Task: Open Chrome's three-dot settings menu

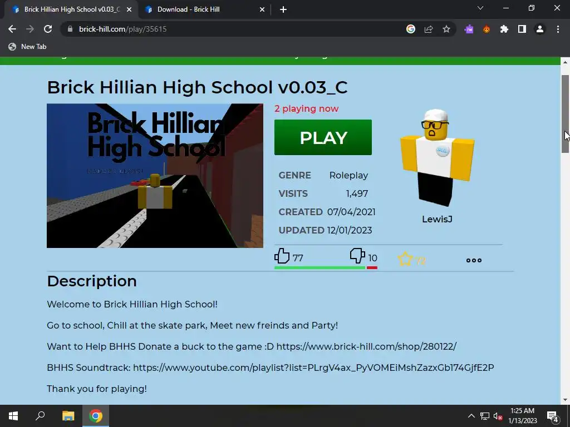Action: 558,29
